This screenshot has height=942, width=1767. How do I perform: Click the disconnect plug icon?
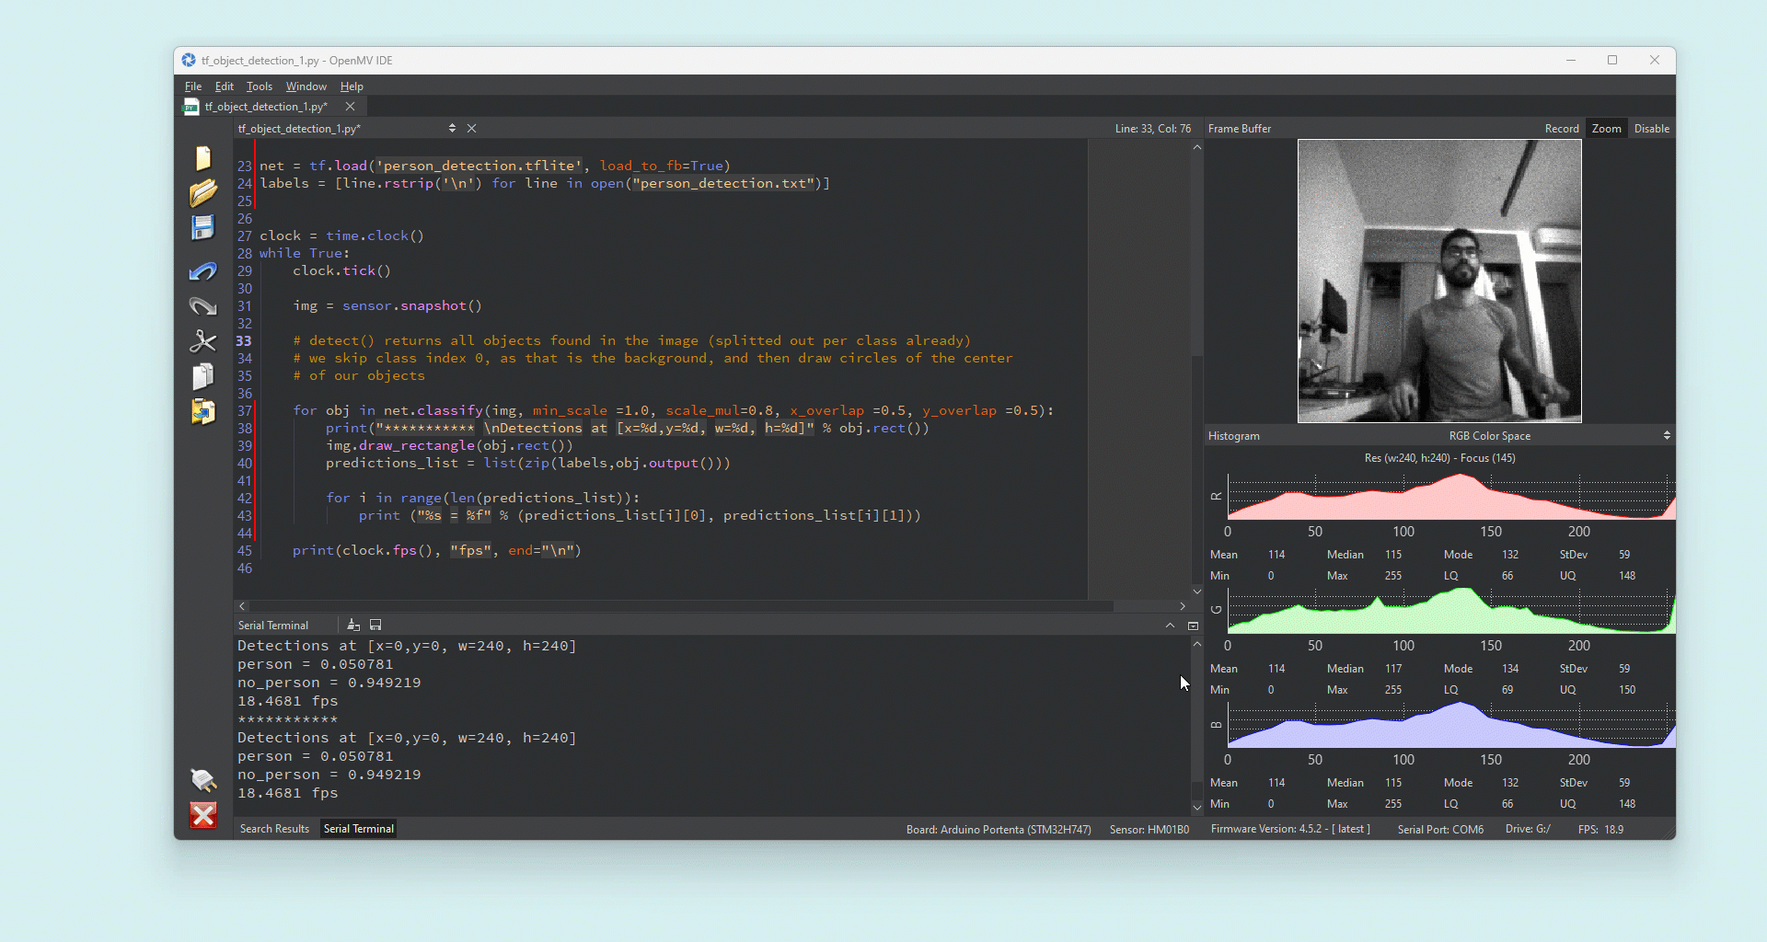pos(203,780)
